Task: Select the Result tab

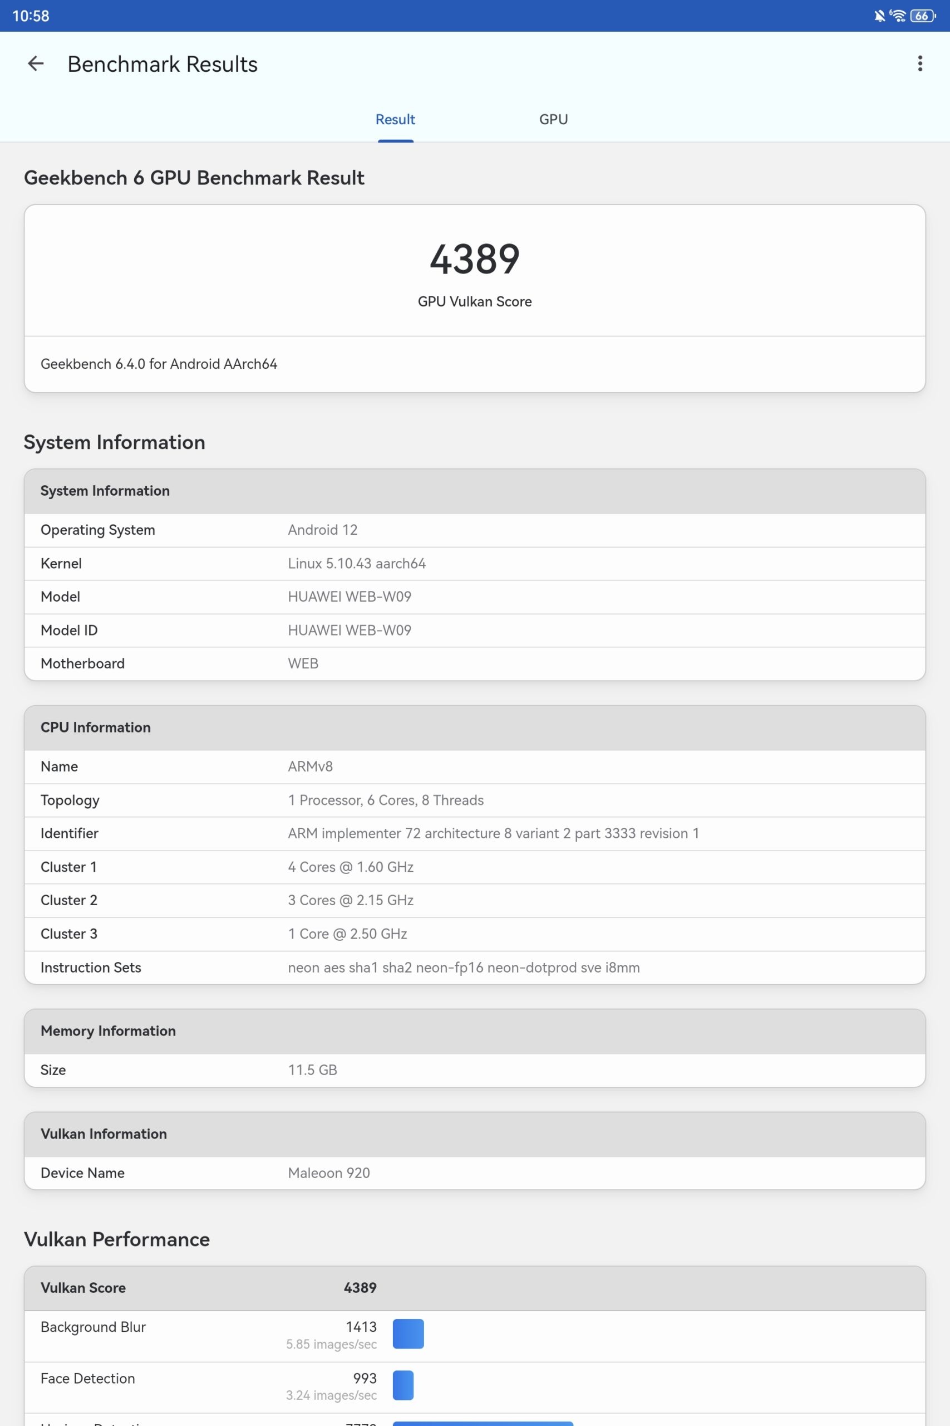Action: [395, 119]
